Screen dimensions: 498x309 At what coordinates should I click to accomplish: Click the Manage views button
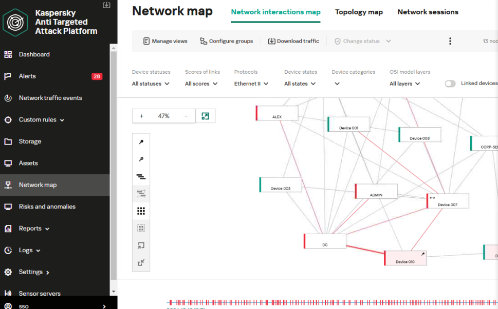165,41
